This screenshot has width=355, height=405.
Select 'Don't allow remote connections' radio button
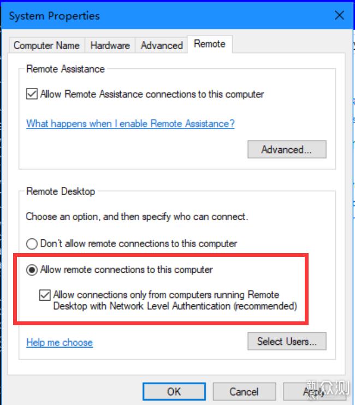pos(32,244)
